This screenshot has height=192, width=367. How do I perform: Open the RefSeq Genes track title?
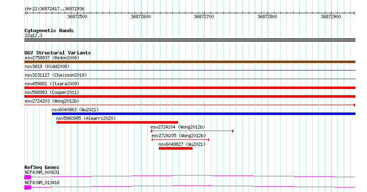(x=42, y=167)
